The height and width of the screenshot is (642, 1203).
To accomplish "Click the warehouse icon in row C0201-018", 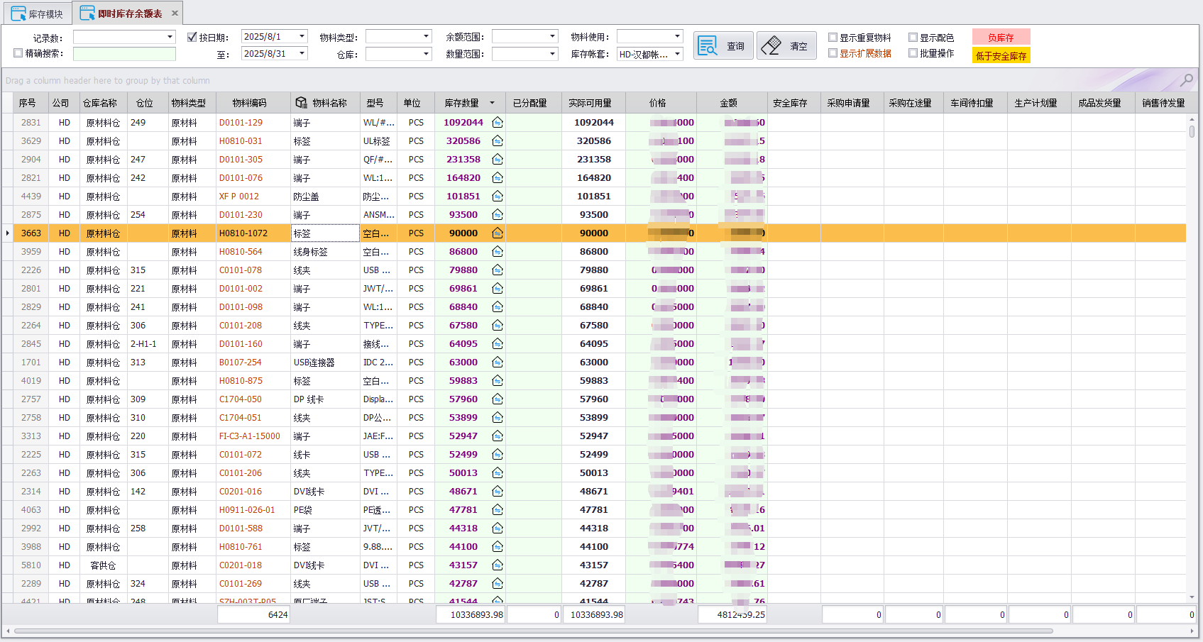I will coord(498,565).
